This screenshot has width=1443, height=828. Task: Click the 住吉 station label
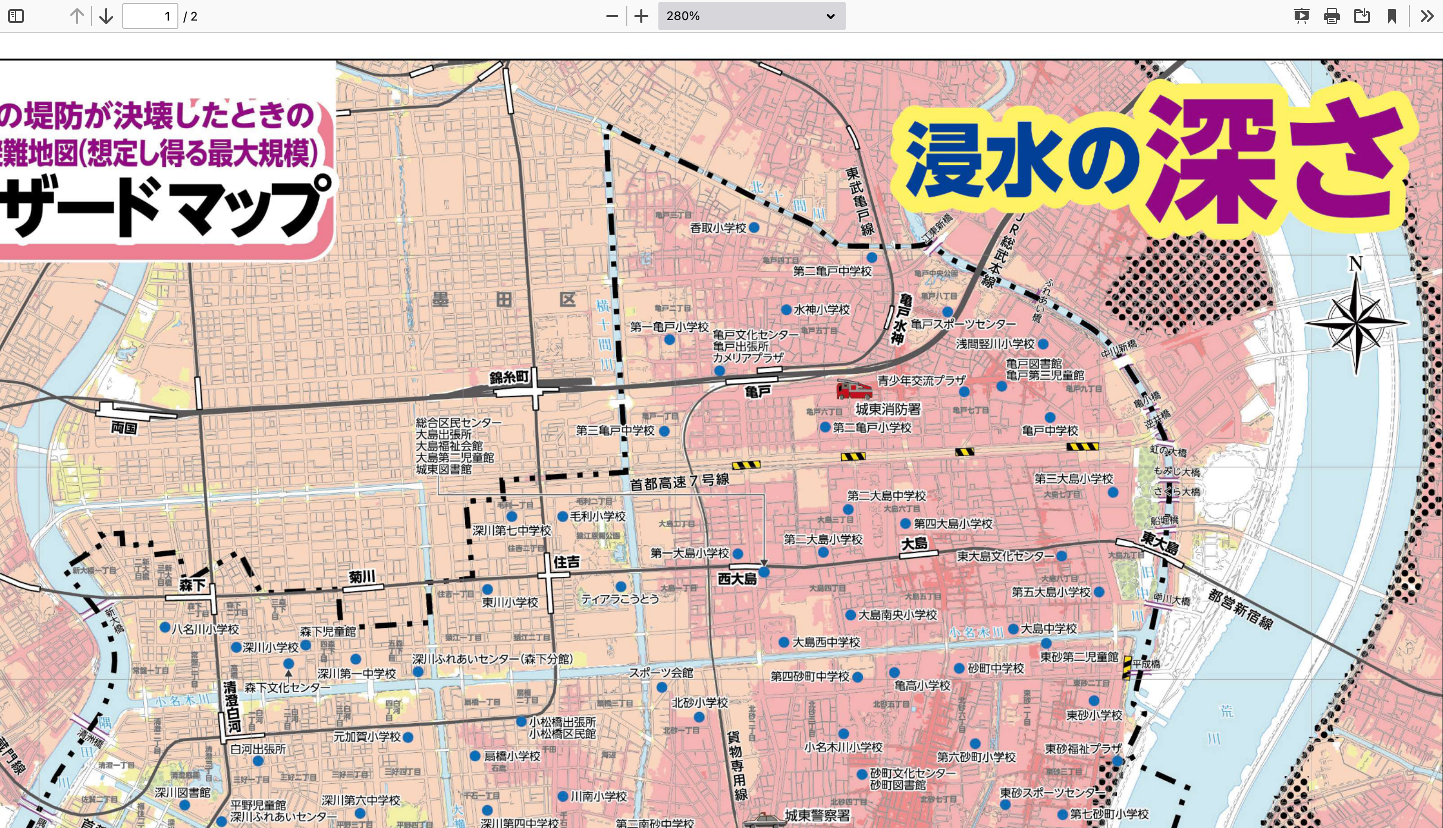coord(567,562)
